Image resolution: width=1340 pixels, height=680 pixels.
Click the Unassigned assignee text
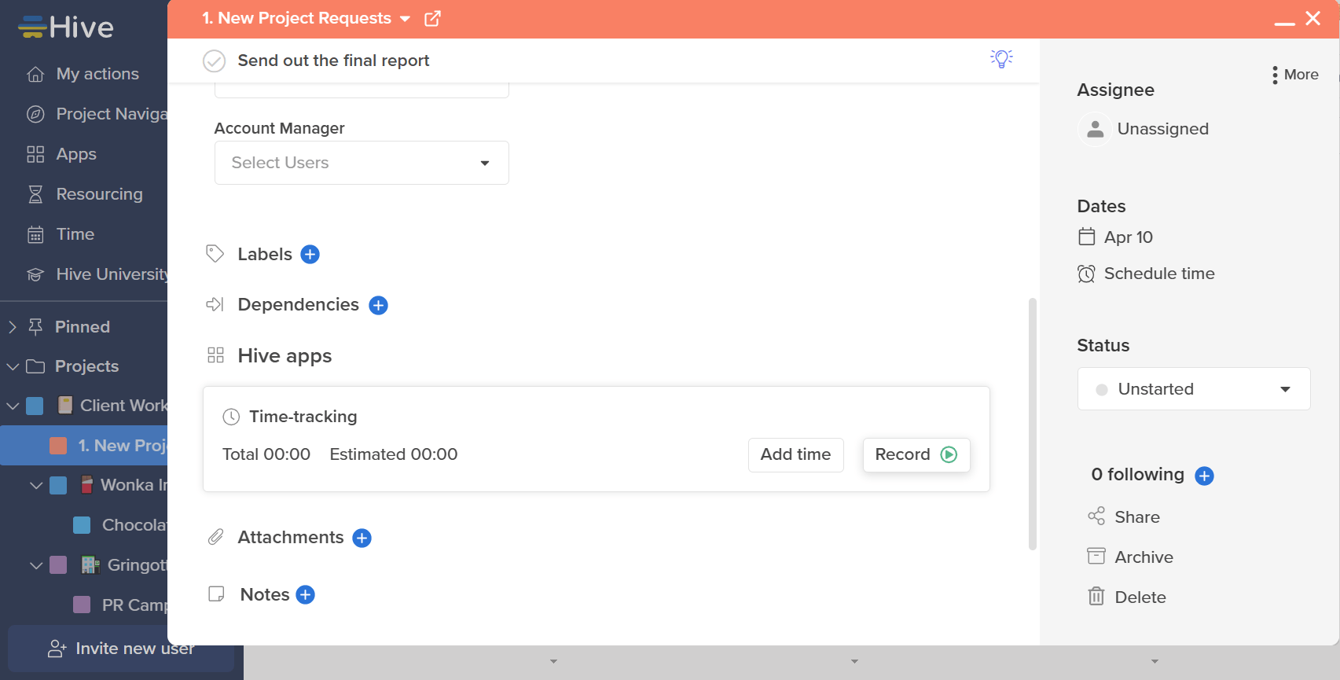click(x=1163, y=129)
